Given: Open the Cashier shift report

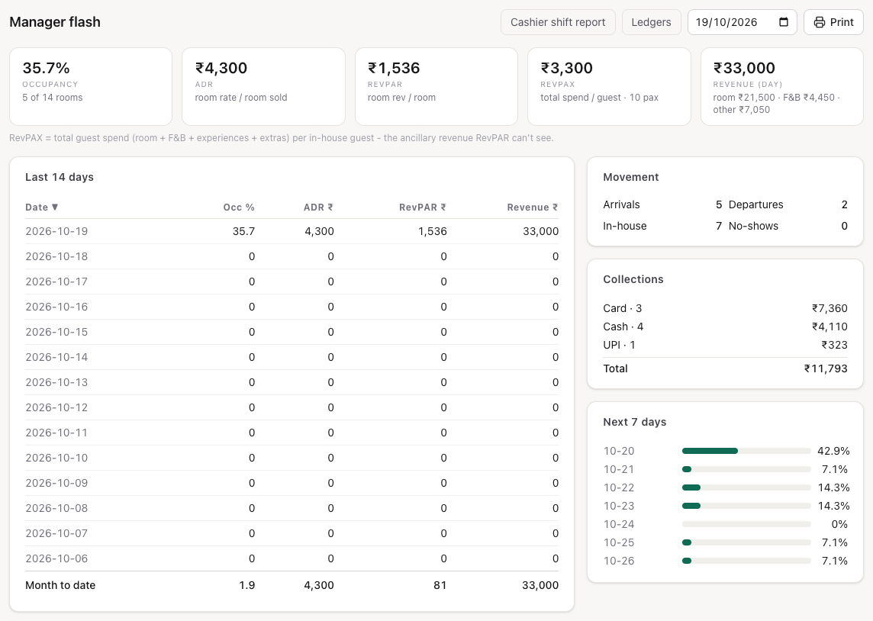Looking at the screenshot, I should [558, 22].
